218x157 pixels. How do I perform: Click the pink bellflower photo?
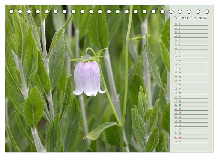click(87, 78)
